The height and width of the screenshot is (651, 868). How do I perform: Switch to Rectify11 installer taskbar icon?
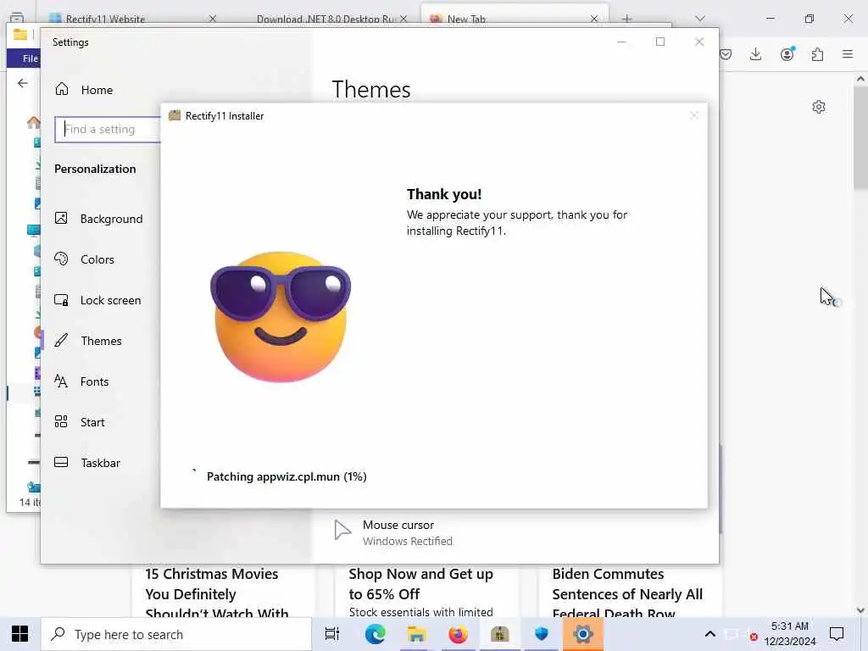[x=499, y=634]
